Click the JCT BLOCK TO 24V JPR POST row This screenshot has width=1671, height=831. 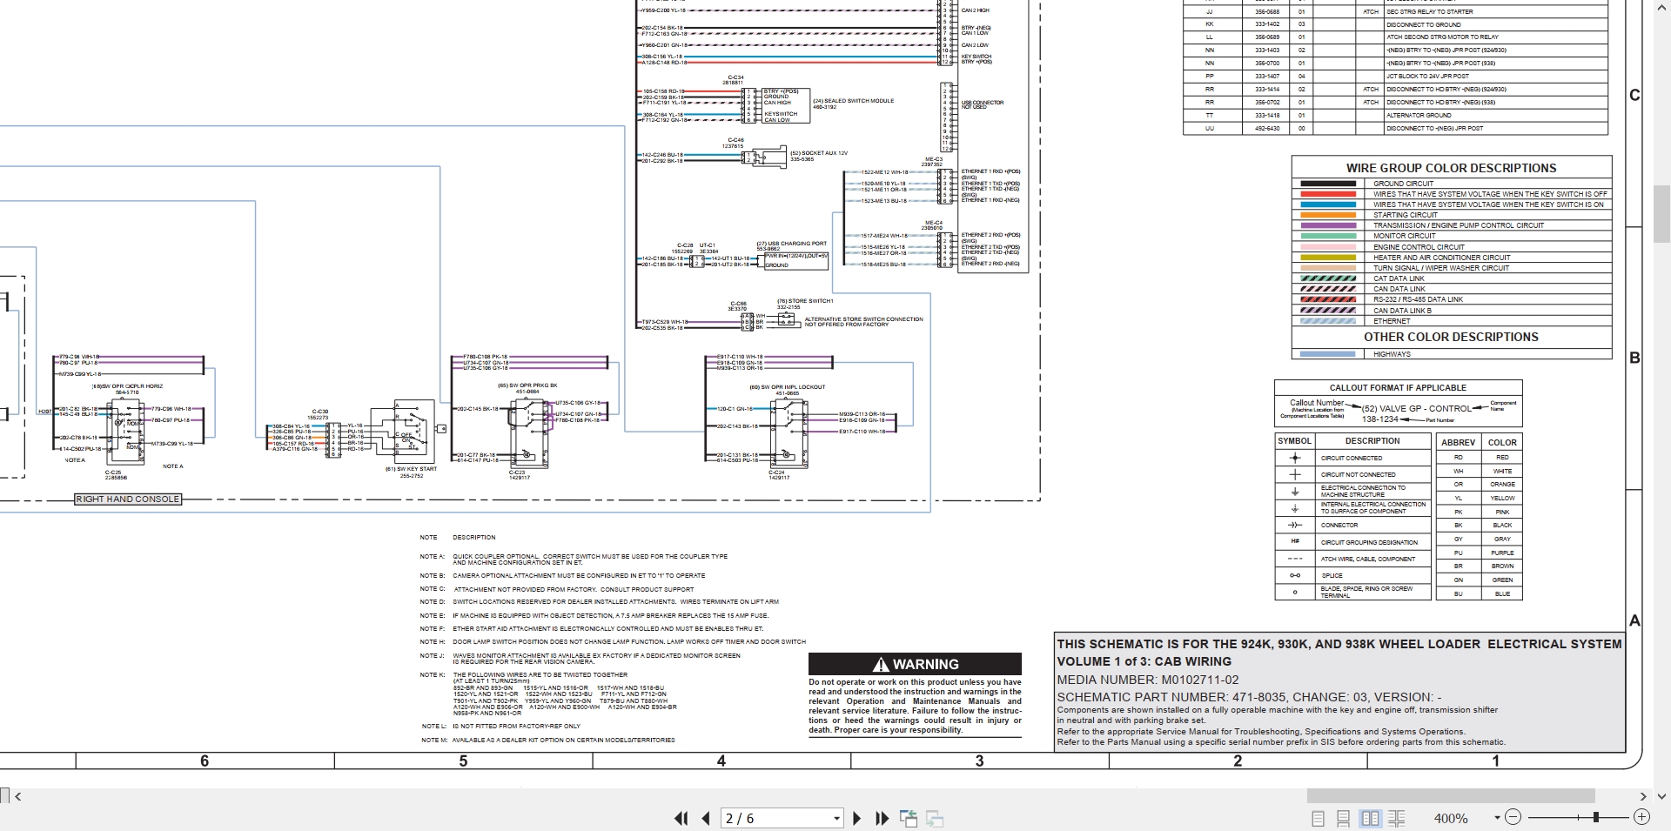click(x=1395, y=76)
